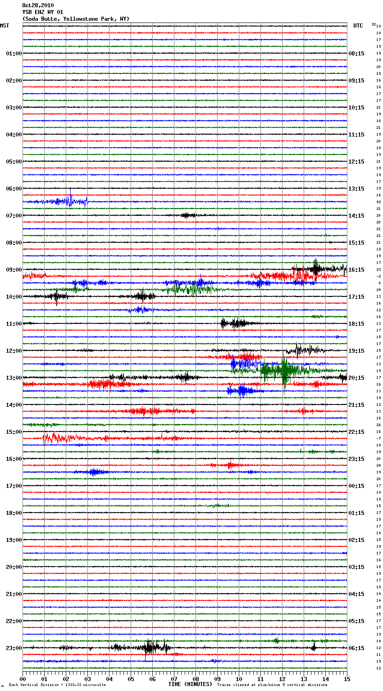Select the '07:00' MST hour label
This screenshot has height=691, width=383.
click(x=14, y=216)
